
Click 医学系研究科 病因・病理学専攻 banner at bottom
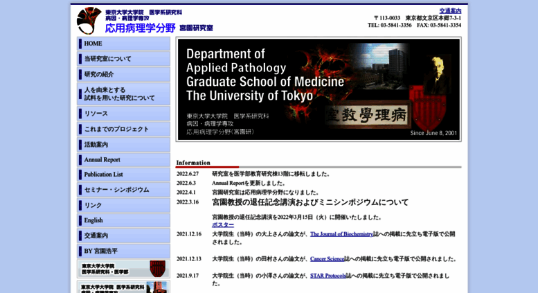pos(123,287)
